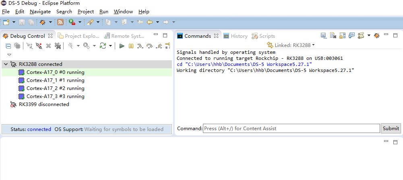Click the Continue (green play) debug button
This screenshot has width=403, height=180.
point(122,46)
